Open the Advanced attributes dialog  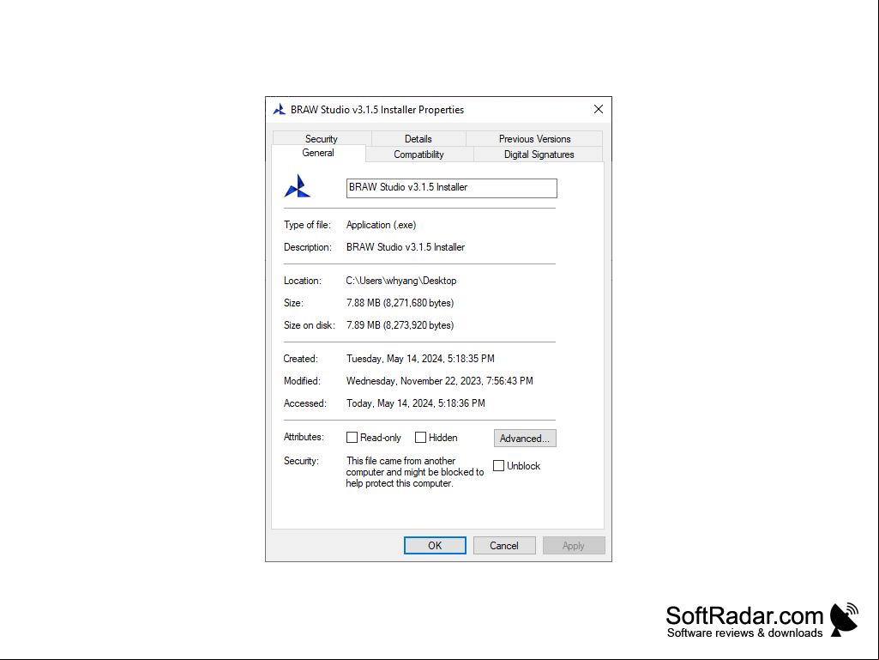[525, 439]
